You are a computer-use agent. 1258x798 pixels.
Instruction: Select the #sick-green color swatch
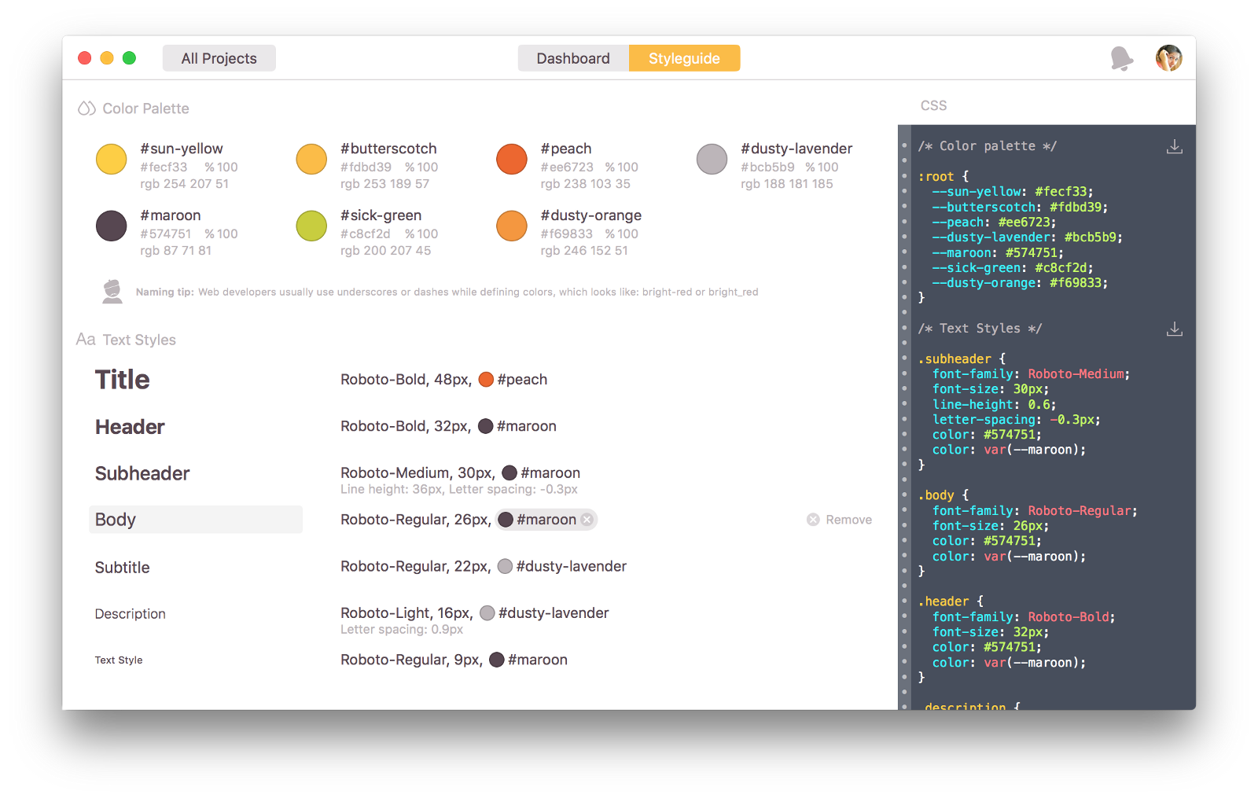(311, 225)
